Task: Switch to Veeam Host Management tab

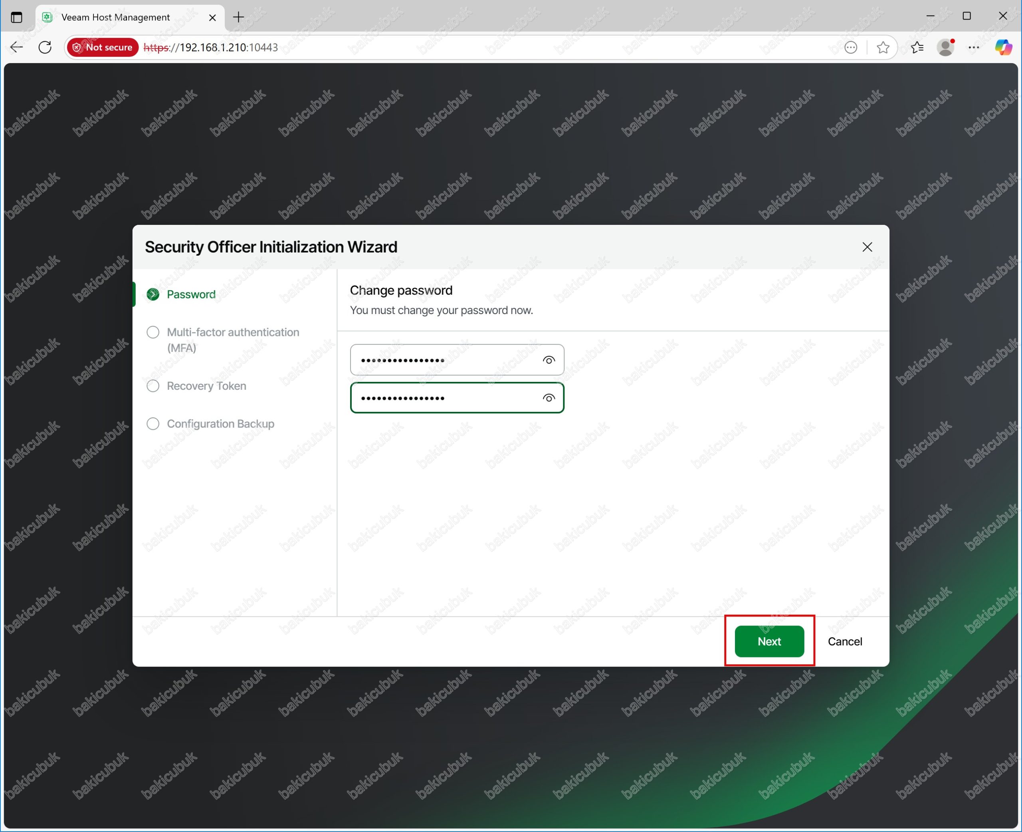Action: [x=129, y=17]
